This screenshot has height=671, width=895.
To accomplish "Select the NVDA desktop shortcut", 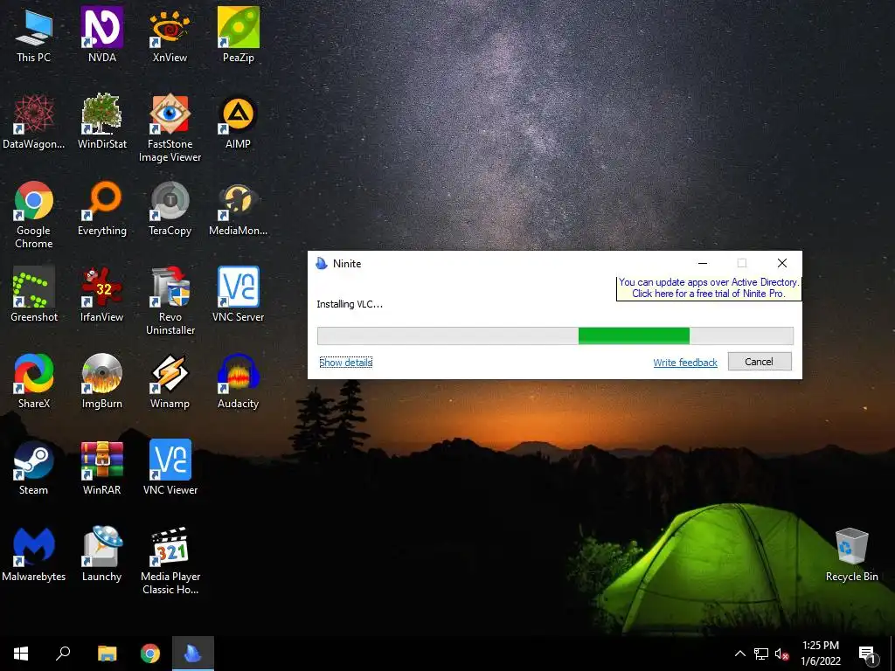I will pyautogui.click(x=101, y=35).
